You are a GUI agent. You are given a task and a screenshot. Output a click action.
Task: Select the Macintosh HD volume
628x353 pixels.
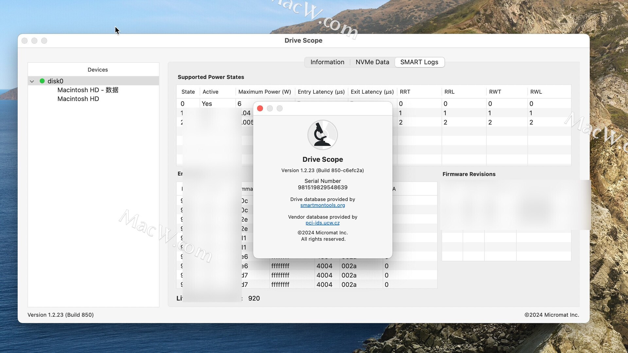78,99
